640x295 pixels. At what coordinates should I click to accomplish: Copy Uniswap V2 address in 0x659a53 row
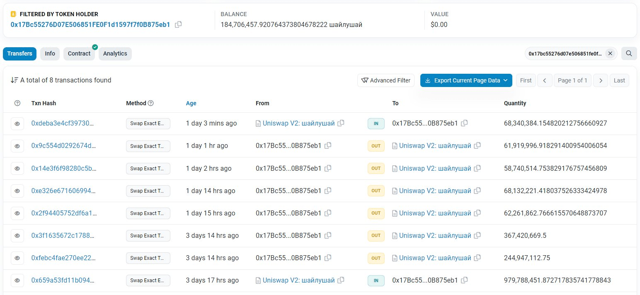pos(341,280)
